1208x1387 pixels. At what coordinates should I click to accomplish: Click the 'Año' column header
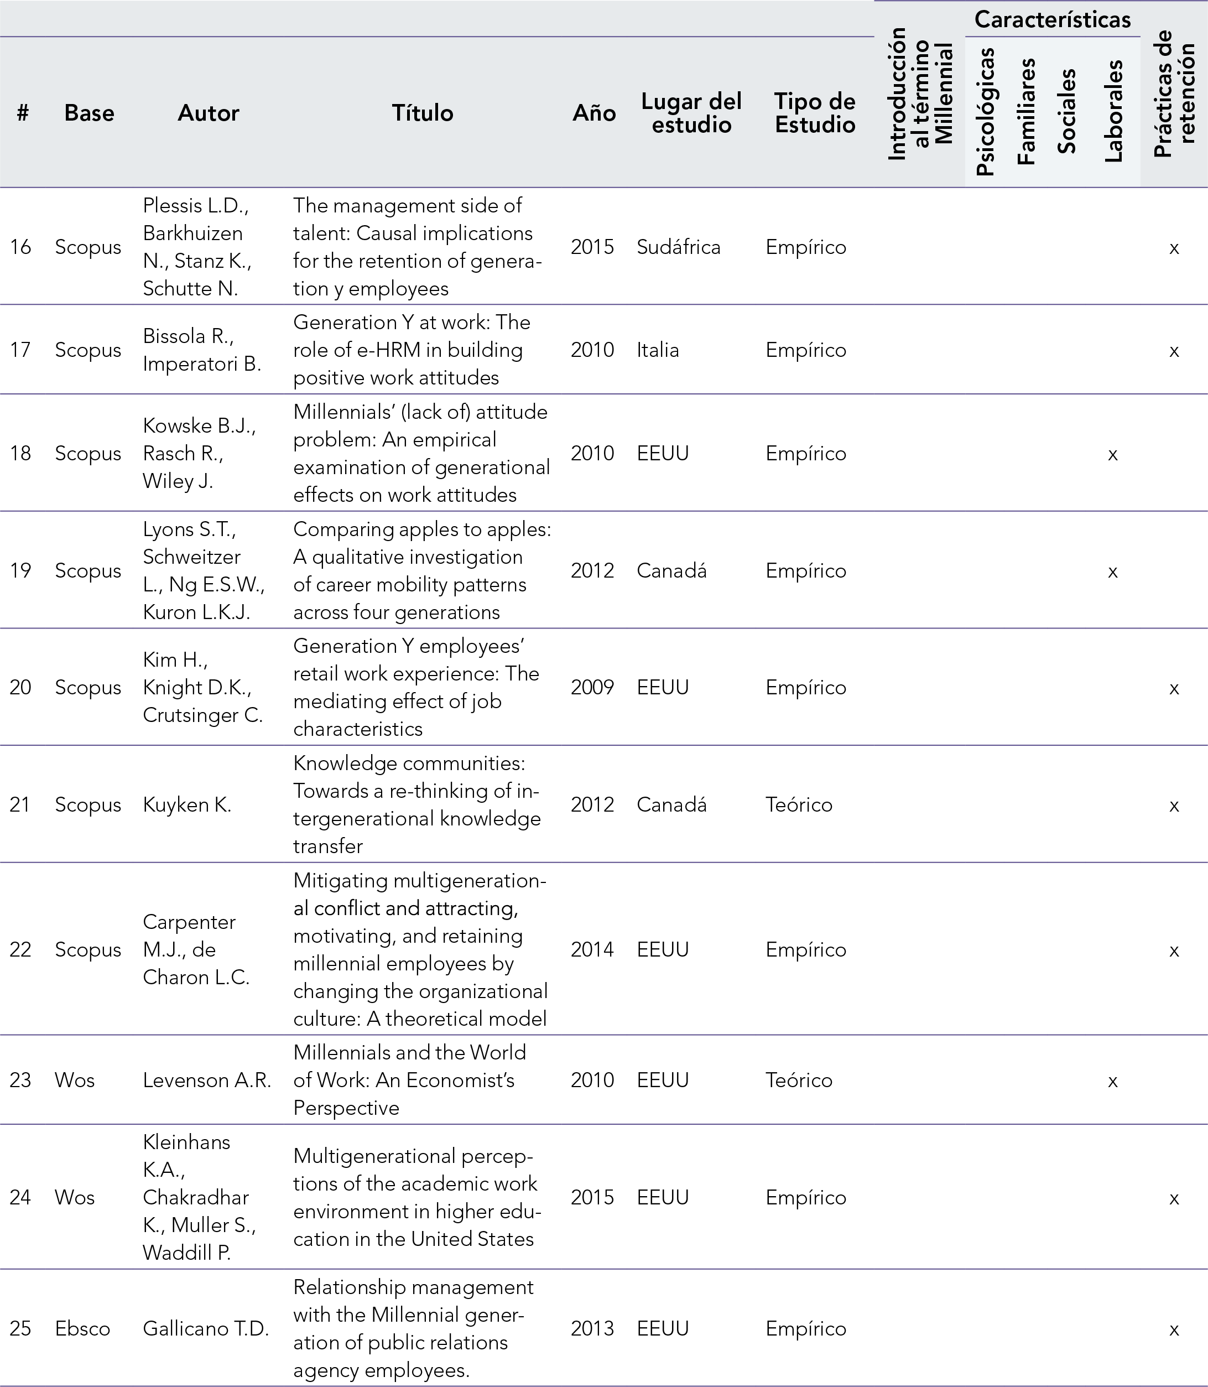[593, 113]
